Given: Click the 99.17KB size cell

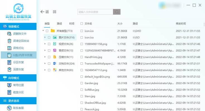Looking at the screenshot, I should 122,64.
